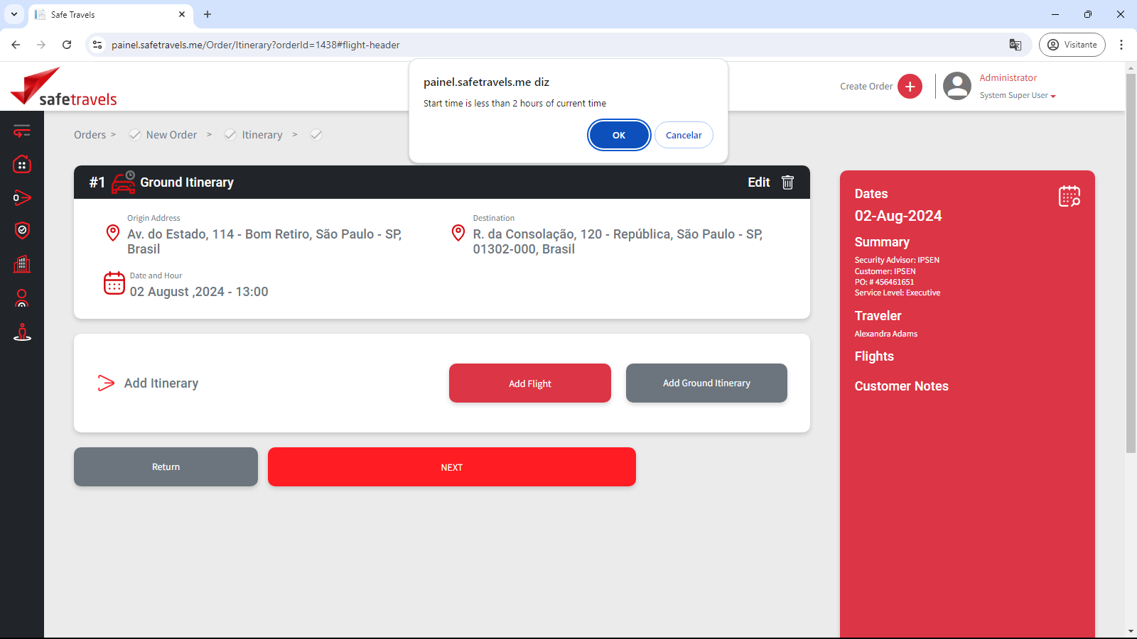Open the home dashboard sidebar icon
Image resolution: width=1137 pixels, height=639 pixels.
pyautogui.click(x=22, y=165)
